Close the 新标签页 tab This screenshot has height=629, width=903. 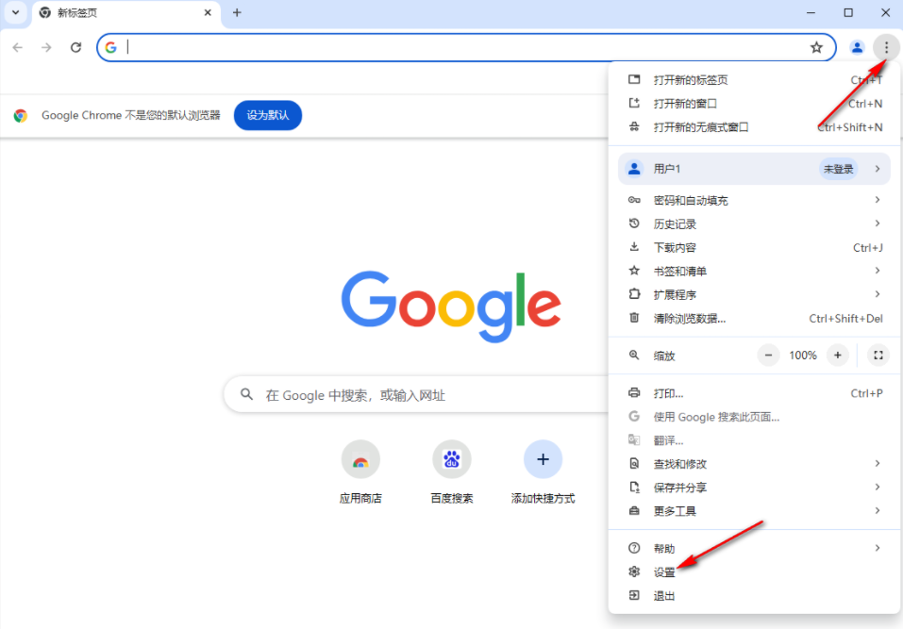(x=208, y=12)
